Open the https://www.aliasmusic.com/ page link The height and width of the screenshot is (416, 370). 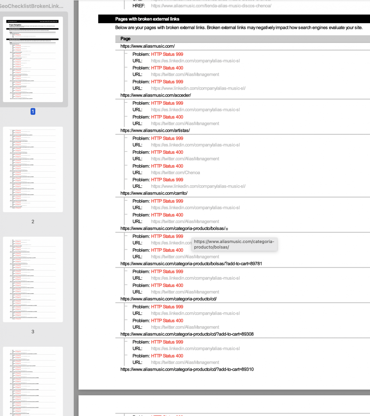(148, 46)
